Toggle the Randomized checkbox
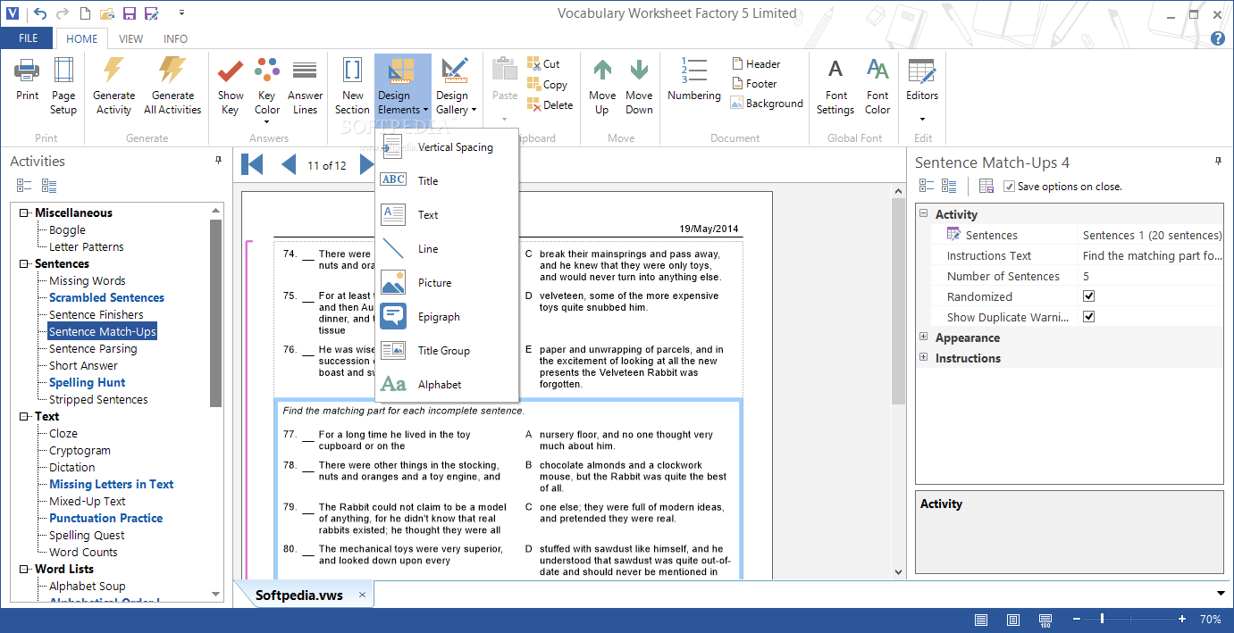The image size is (1234, 633). click(x=1088, y=296)
